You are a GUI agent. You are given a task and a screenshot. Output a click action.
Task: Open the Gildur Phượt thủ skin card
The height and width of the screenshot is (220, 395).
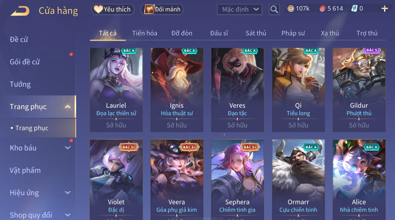click(x=359, y=90)
